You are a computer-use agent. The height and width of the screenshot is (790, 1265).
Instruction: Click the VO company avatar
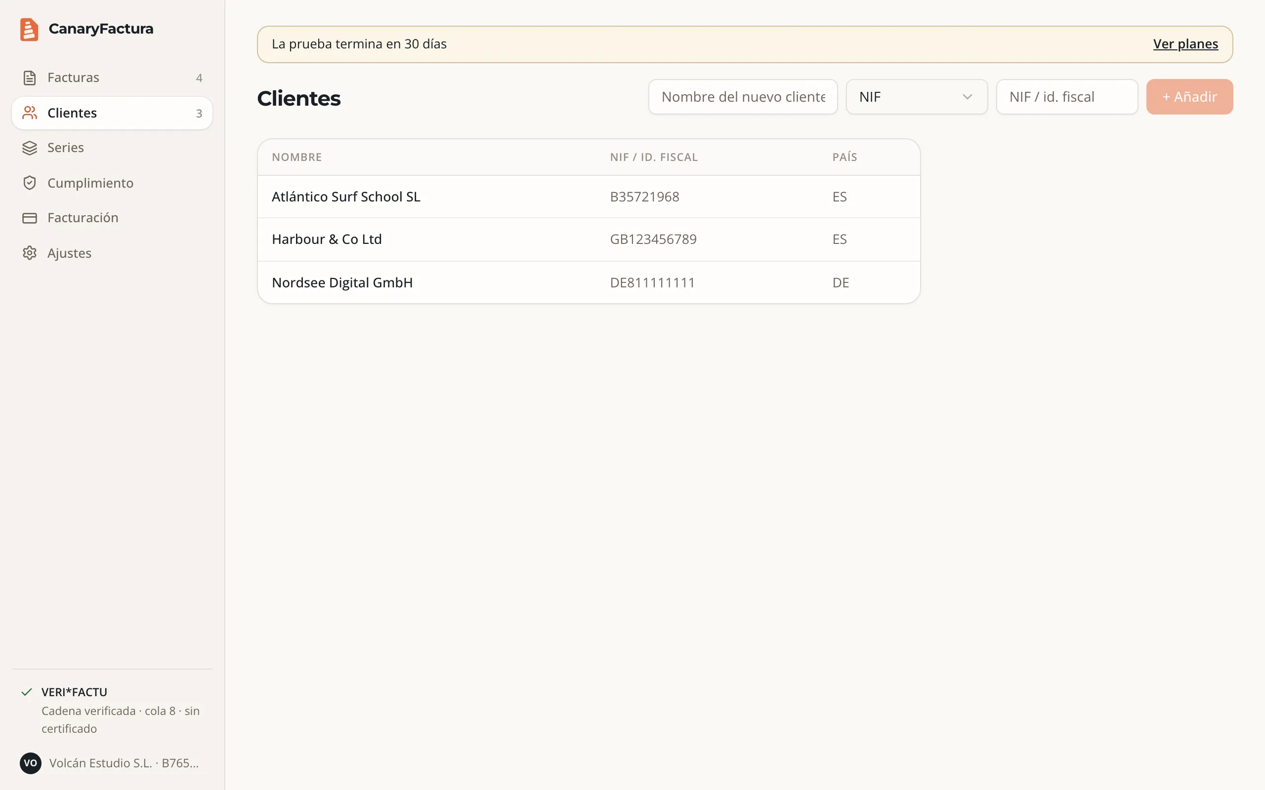pos(30,763)
